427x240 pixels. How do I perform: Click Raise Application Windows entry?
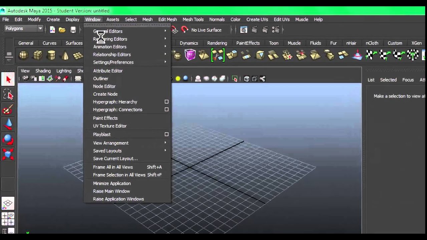tap(127, 199)
